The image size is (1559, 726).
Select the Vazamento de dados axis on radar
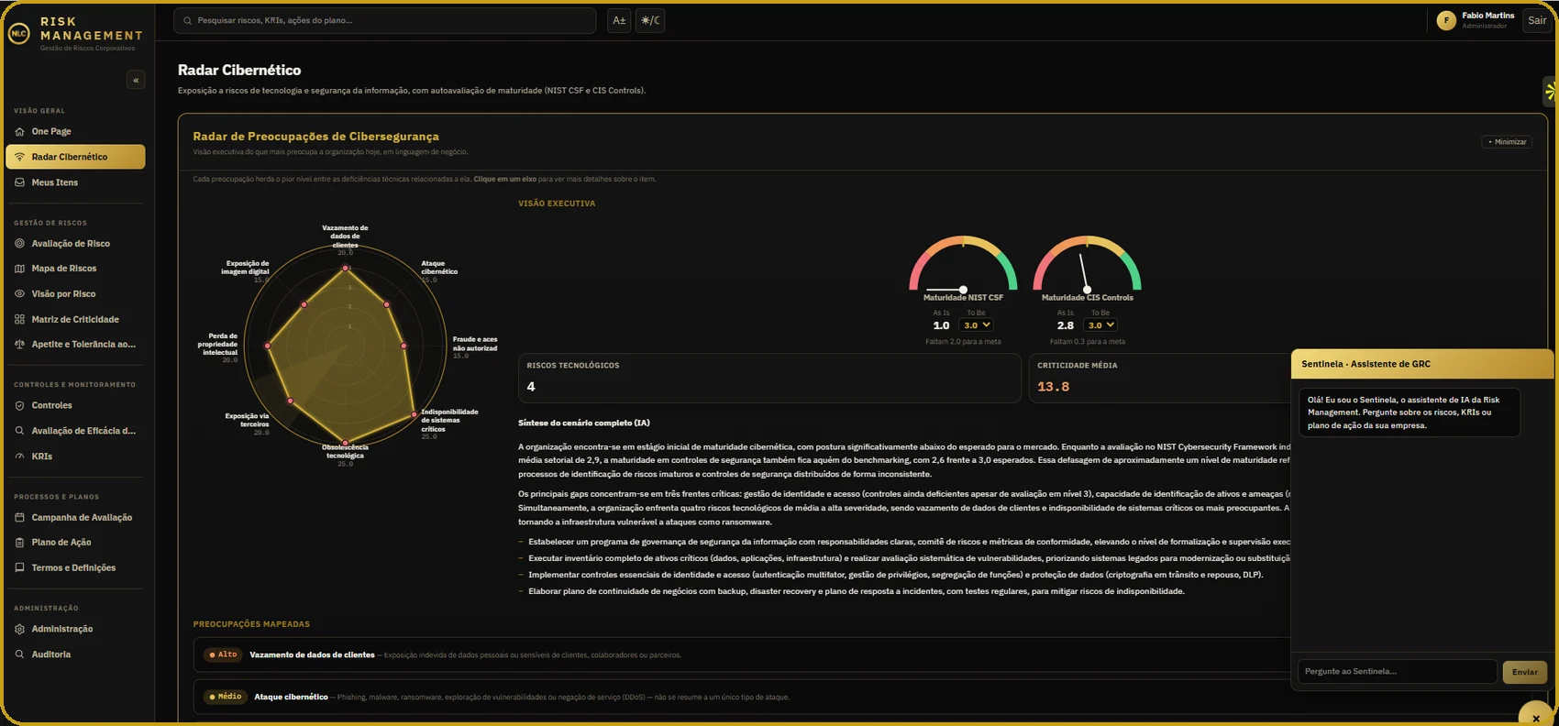click(x=345, y=237)
